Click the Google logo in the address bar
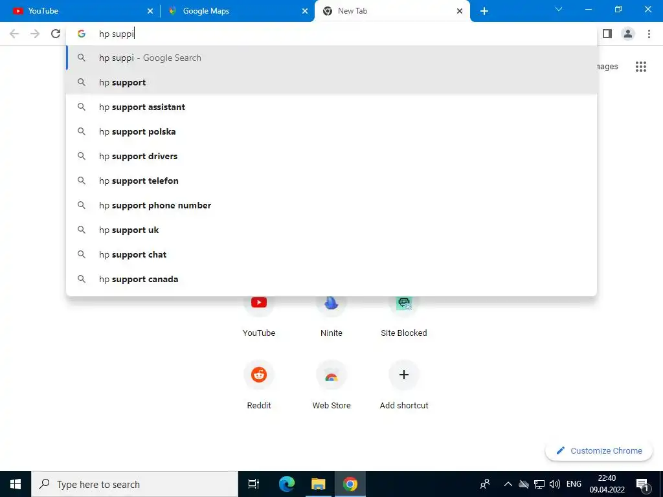The width and height of the screenshot is (663, 497). tap(82, 34)
